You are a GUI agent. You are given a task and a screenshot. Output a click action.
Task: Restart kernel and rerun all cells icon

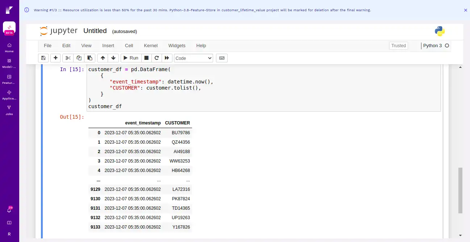click(x=167, y=58)
